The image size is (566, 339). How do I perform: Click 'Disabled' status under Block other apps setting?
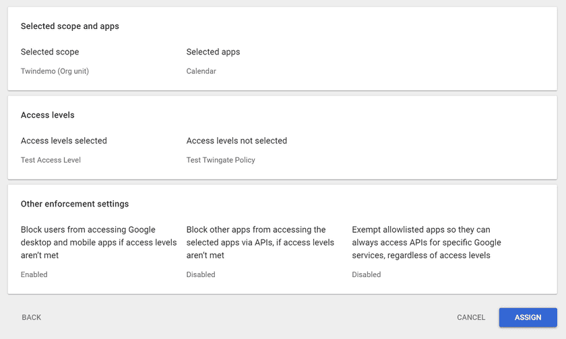pyautogui.click(x=201, y=274)
